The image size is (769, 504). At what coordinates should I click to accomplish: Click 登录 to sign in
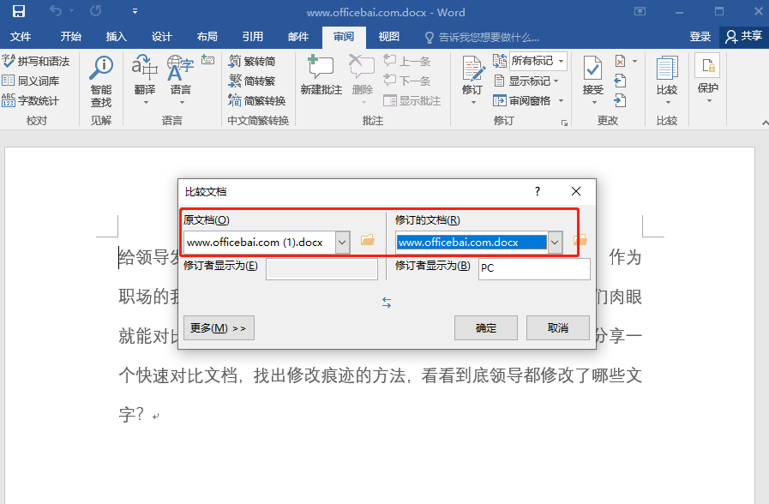pos(700,37)
